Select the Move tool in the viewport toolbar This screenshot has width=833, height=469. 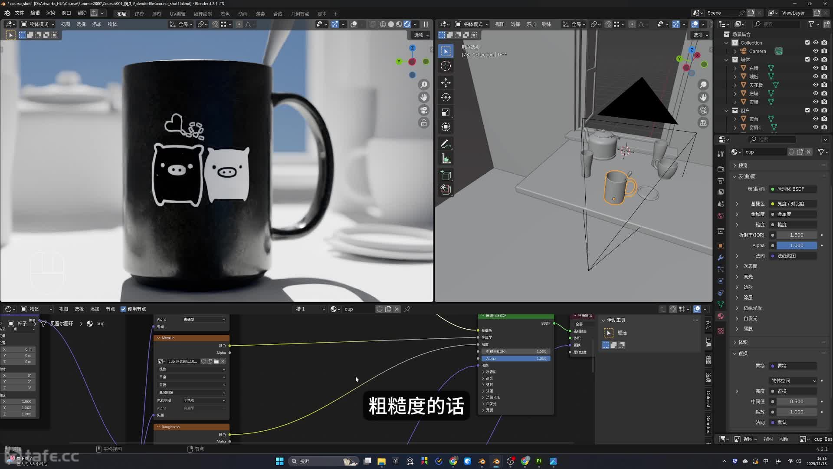446,83
